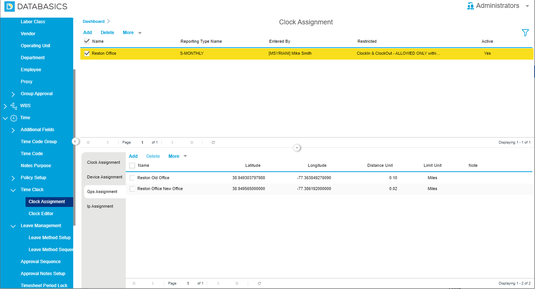Check the Reston Old Office checkbox

click(132, 178)
